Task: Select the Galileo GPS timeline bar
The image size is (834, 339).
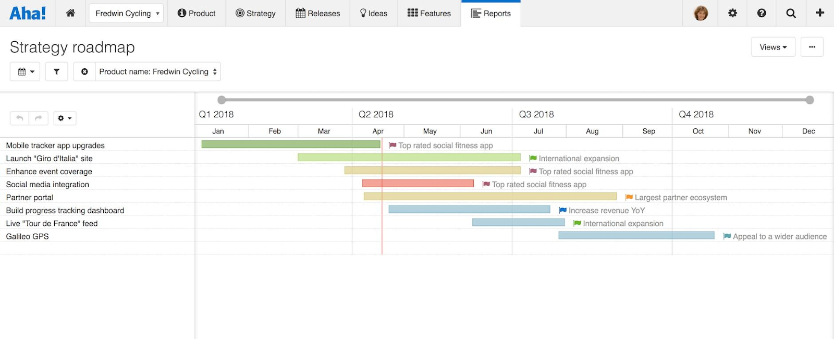Action: click(636, 236)
